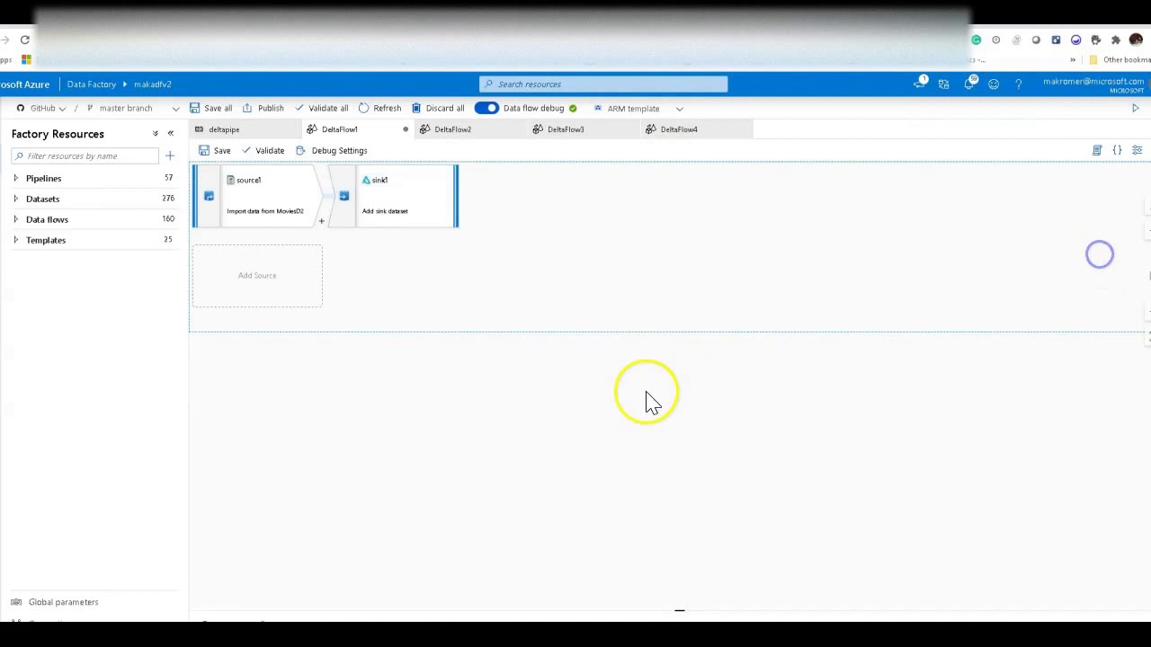1151x647 pixels.
Task: Open the JSON code braces icon
Action: click(1117, 150)
